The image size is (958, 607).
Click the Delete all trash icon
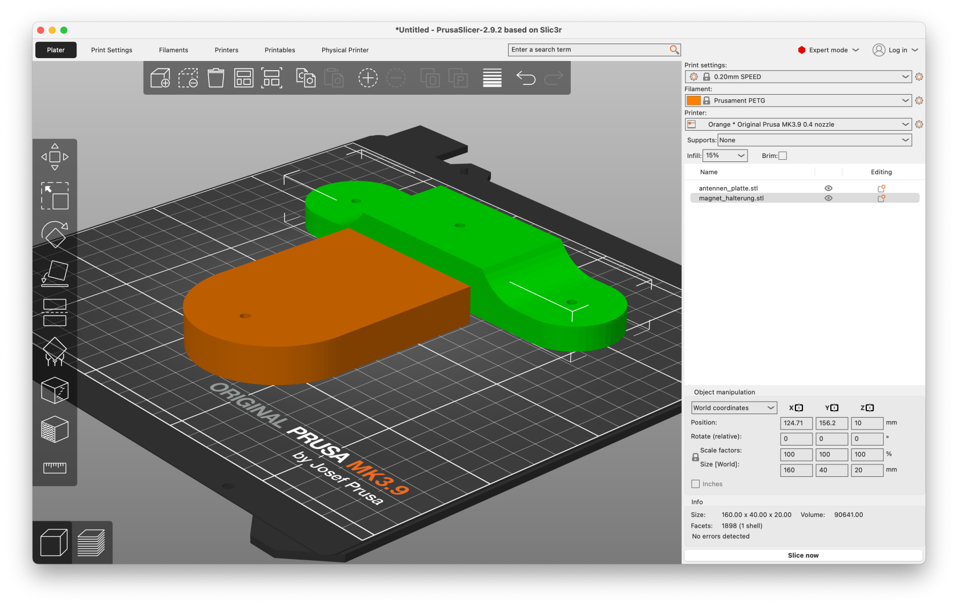coord(216,78)
